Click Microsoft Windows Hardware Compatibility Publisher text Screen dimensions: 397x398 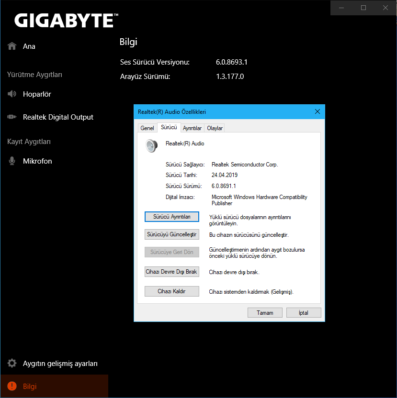tap(259, 200)
